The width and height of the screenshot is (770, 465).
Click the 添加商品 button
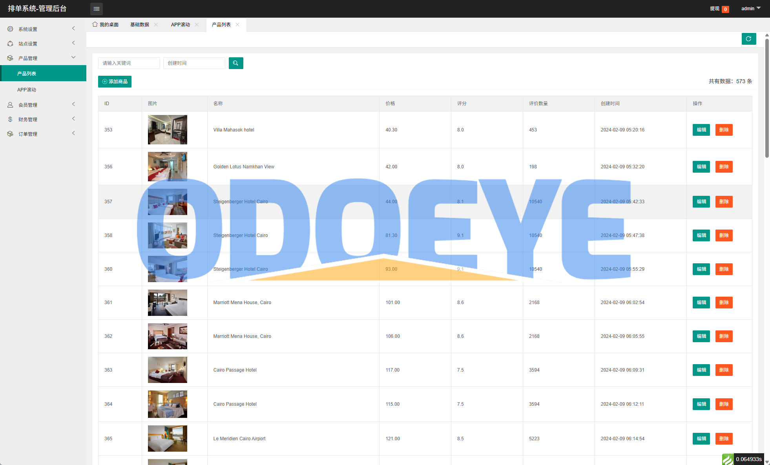[x=115, y=82]
